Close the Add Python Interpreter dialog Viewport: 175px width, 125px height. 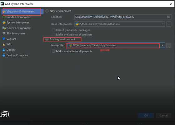click(171, 4)
